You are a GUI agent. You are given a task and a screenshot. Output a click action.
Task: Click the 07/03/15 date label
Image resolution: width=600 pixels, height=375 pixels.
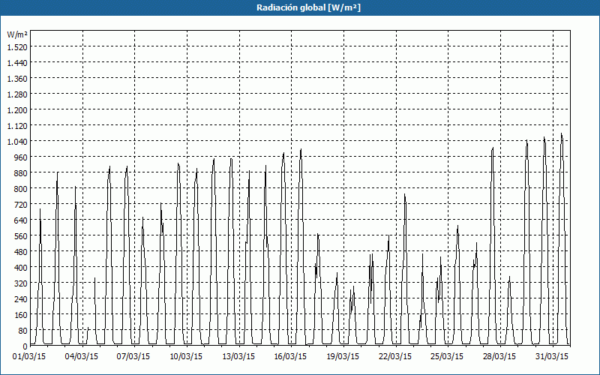[x=133, y=357]
